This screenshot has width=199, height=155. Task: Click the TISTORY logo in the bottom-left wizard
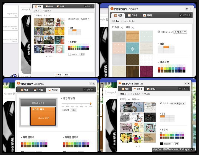click(x=25, y=84)
